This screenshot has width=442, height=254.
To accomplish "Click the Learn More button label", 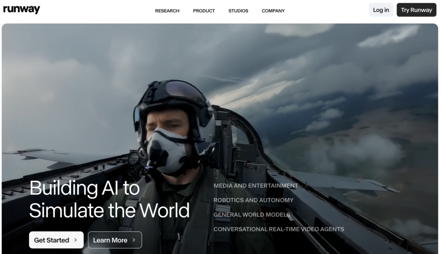I will pyautogui.click(x=110, y=240).
